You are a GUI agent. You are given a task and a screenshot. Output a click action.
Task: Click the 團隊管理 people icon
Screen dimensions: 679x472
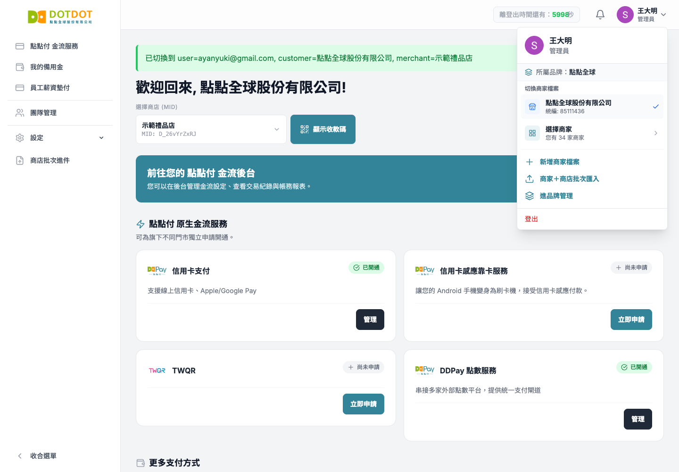click(20, 113)
